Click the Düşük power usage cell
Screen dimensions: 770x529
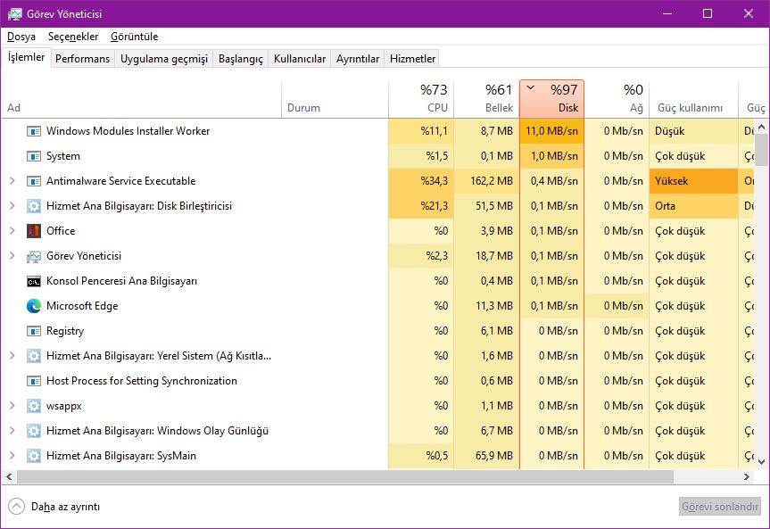point(693,131)
